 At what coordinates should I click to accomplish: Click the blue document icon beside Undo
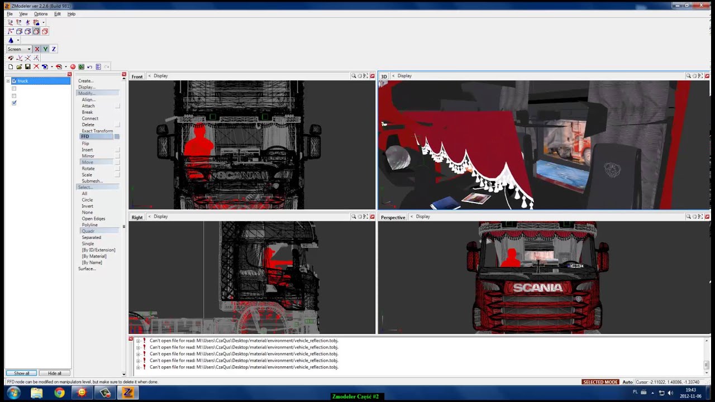[98, 66]
